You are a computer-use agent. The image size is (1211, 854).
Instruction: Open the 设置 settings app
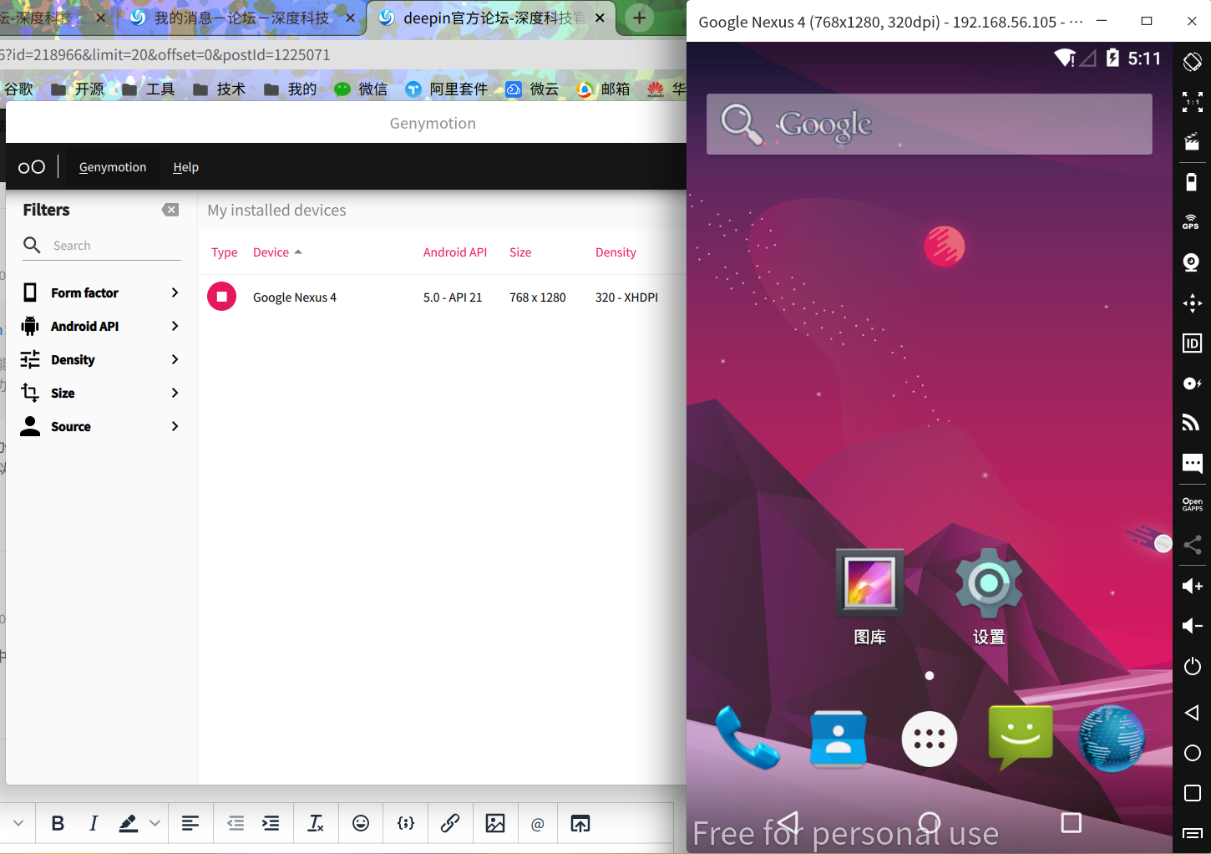coord(989,597)
